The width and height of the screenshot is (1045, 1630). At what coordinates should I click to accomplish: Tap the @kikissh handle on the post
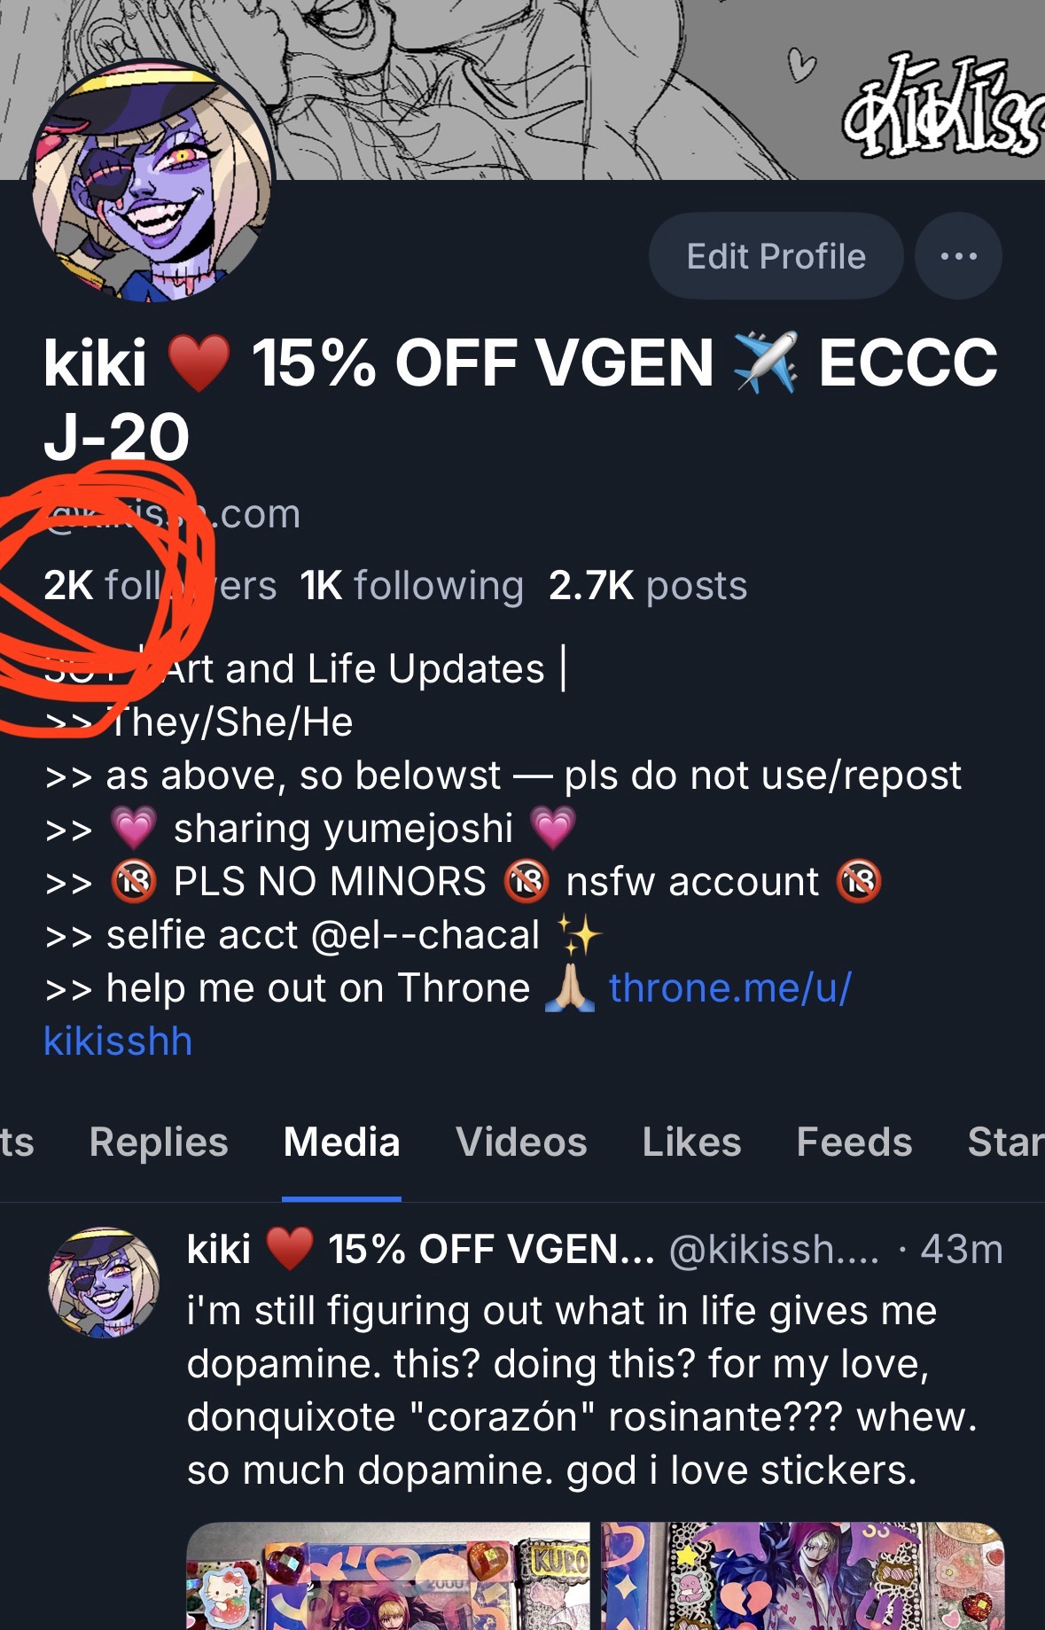(774, 1250)
